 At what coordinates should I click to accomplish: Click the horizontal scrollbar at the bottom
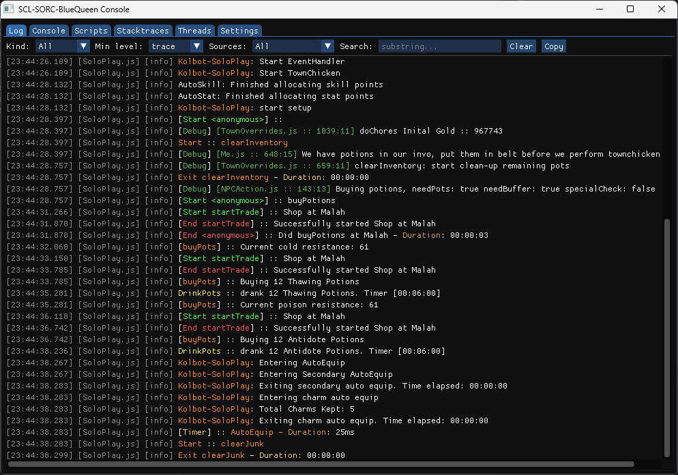pyautogui.click(x=321, y=464)
